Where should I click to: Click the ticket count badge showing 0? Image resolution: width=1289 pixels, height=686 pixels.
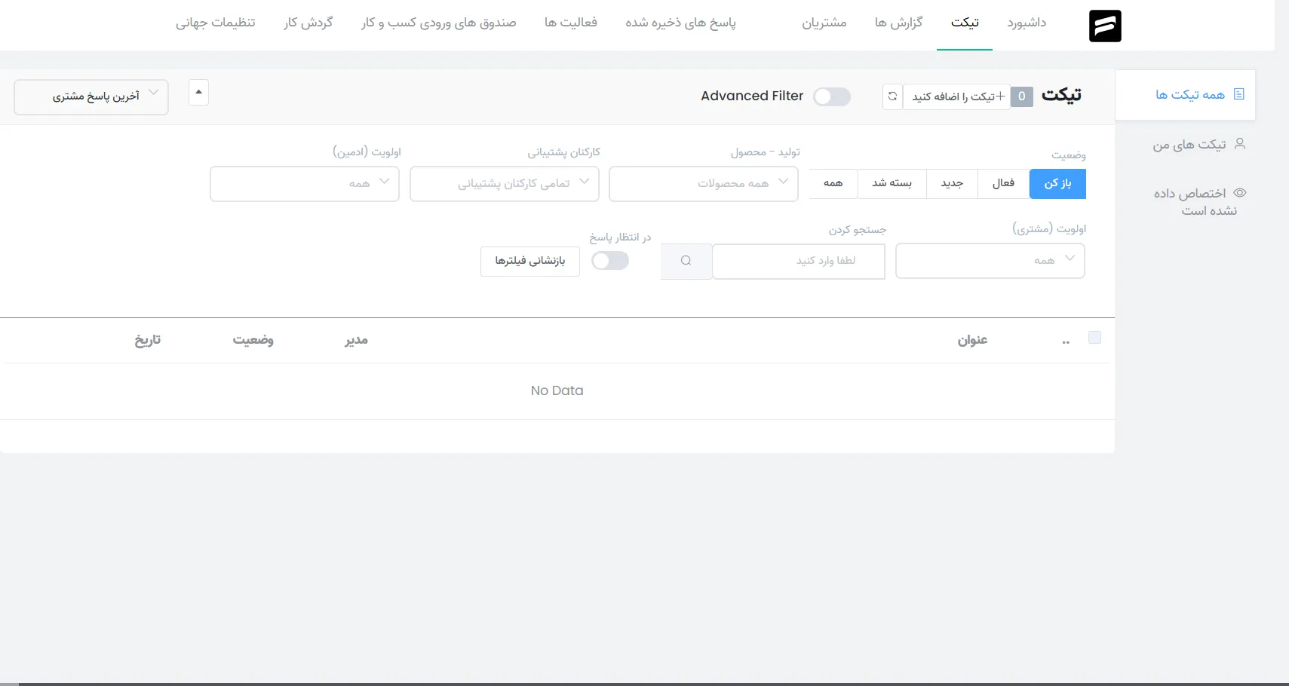1021,96
